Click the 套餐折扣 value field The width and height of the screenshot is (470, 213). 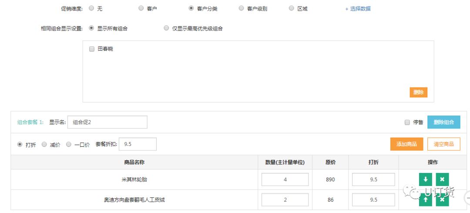pos(138,144)
